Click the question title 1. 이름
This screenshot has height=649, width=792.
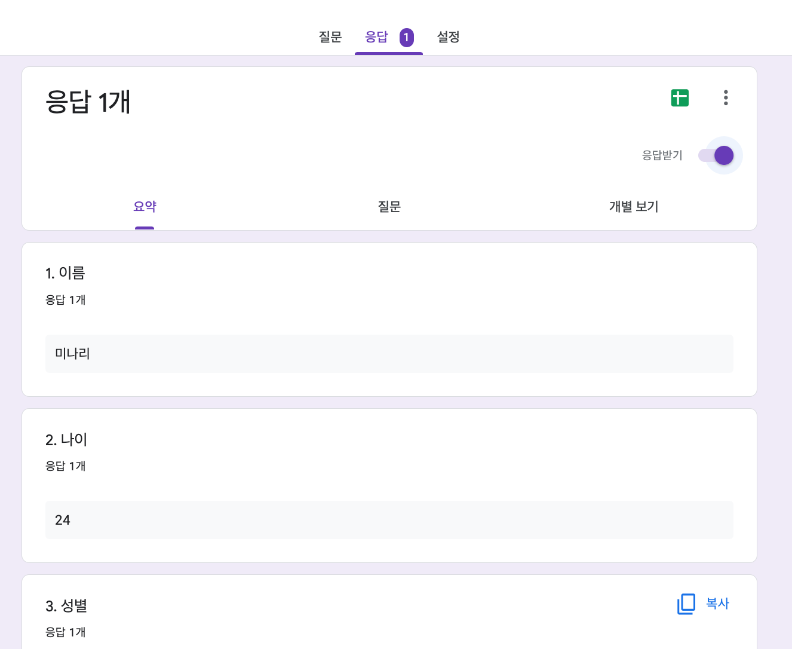(66, 273)
